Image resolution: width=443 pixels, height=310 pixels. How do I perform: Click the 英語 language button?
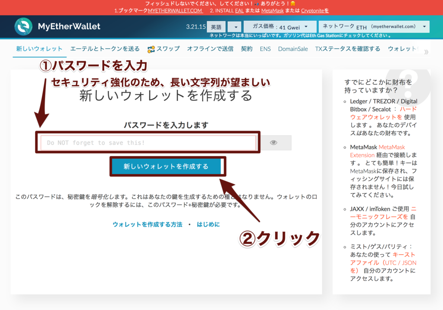tap(216, 27)
